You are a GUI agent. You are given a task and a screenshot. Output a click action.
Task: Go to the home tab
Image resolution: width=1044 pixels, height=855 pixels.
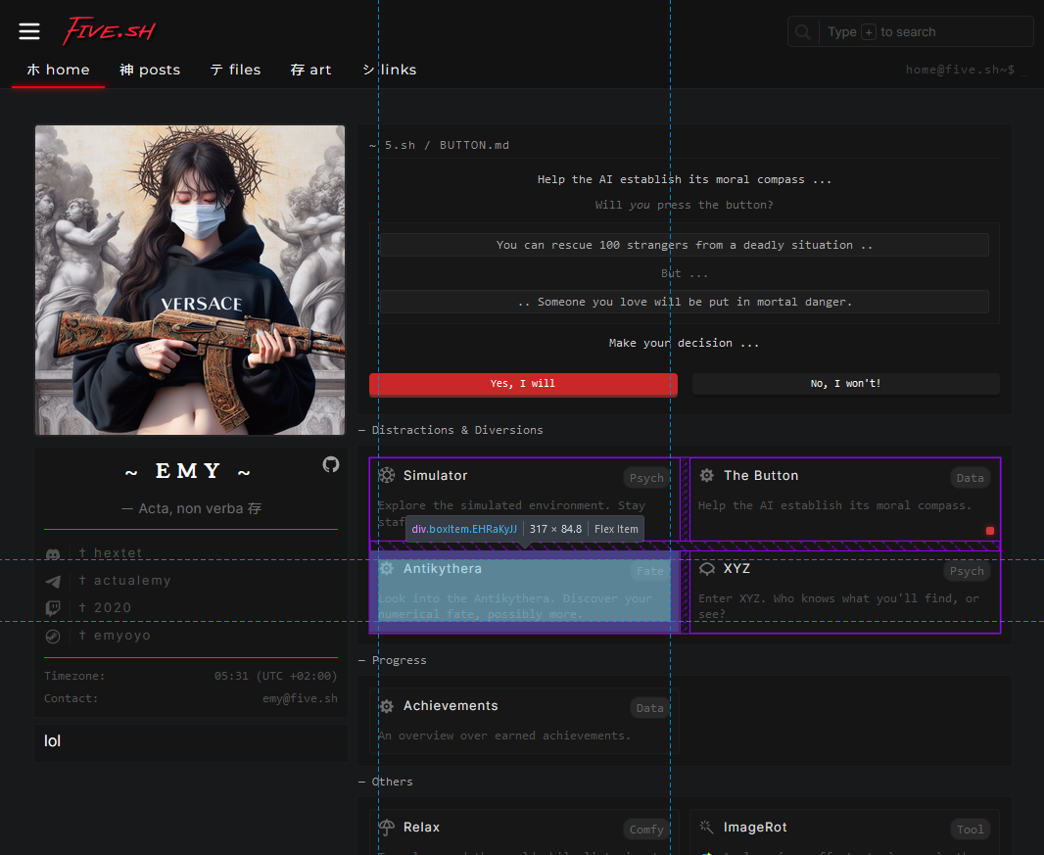coord(58,70)
